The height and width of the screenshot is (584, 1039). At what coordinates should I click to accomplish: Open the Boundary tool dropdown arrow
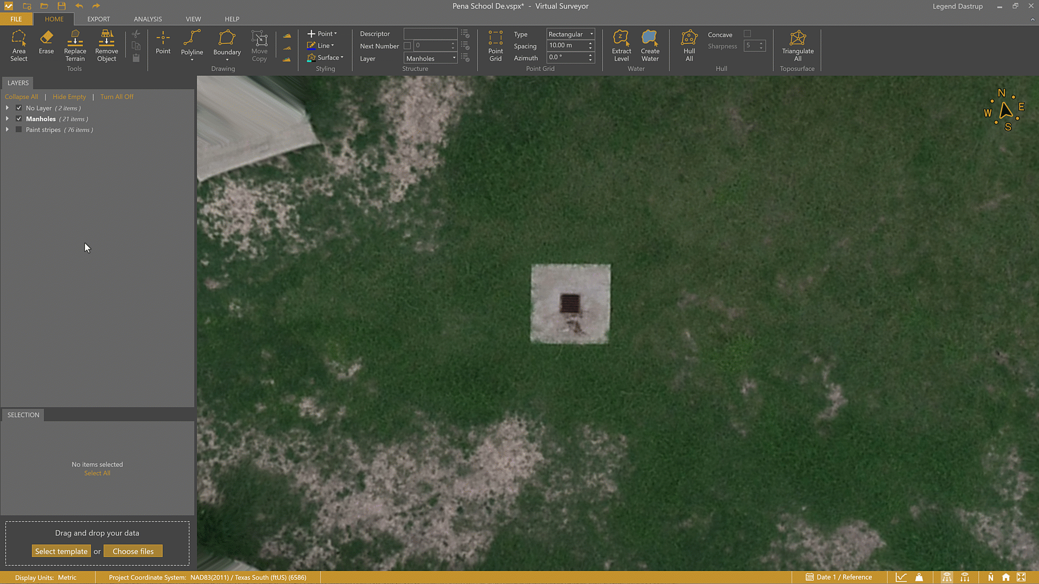227,60
